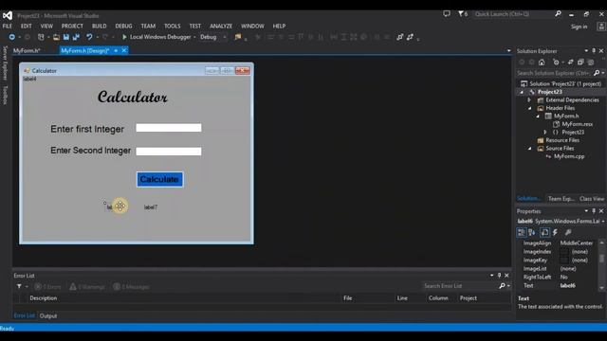607x341 pixels.
Task: Select label4 on the form
Action: point(29,79)
